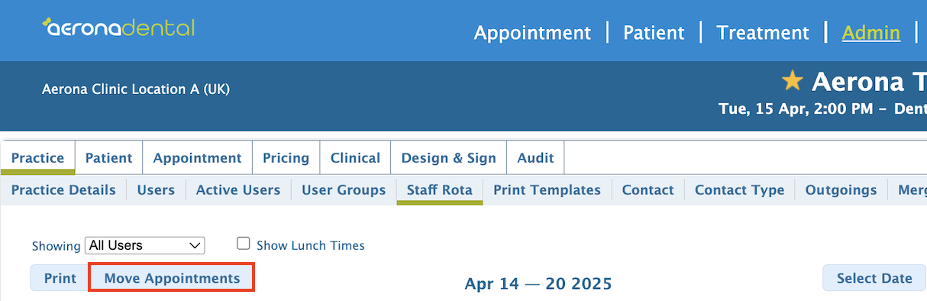Screen dimensions: 927x301
Task: Switch to the Audit tab
Action: [x=535, y=158]
